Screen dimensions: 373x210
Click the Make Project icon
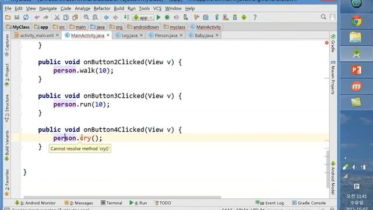pos(126,17)
